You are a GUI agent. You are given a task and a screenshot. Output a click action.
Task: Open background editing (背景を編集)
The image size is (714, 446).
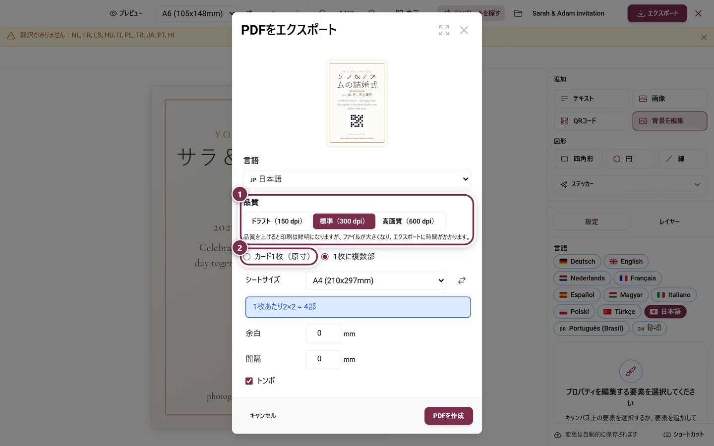(x=669, y=121)
